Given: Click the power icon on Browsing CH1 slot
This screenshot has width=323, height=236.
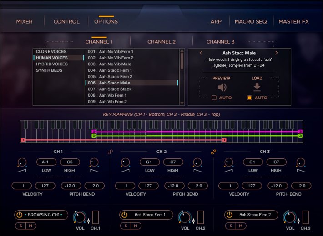Looking at the screenshot, I should [20, 215].
